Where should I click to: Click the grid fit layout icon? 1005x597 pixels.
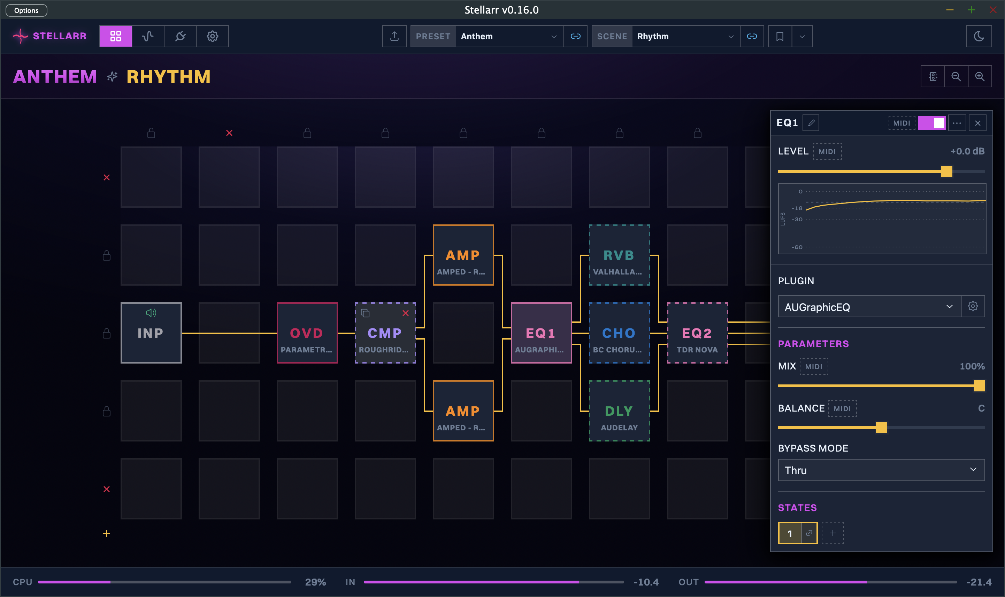click(933, 77)
